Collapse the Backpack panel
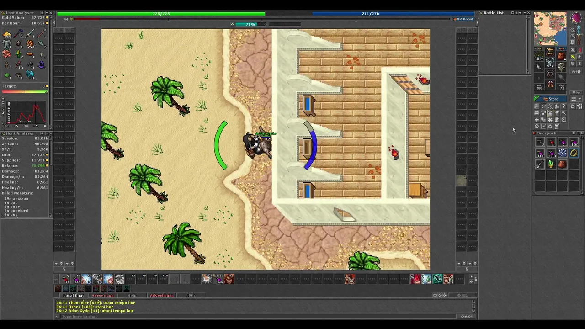Viewport: 585px width, 329px height. [578, 133]
